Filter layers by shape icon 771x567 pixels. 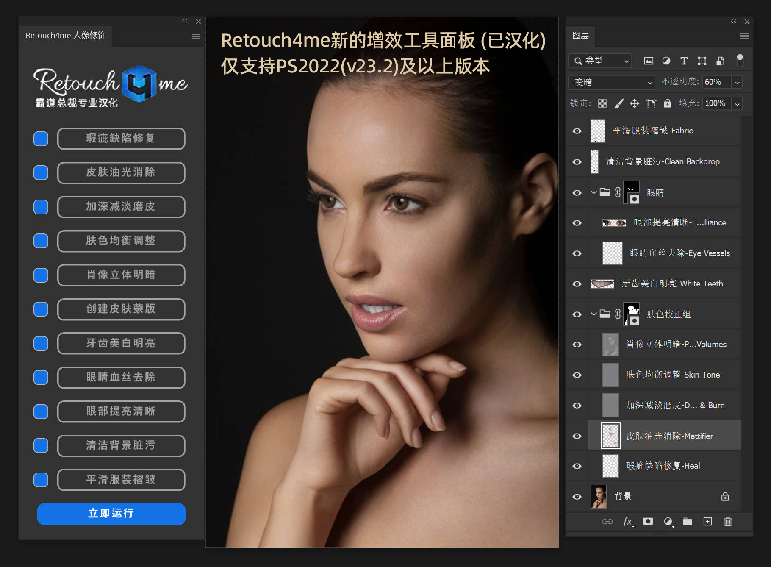702,61
